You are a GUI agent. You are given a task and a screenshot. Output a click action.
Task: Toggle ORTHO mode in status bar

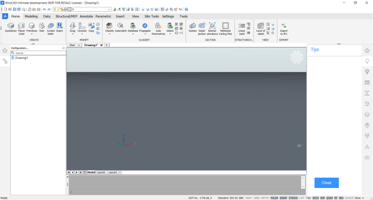pyautogui.click(x=264, y=198)
